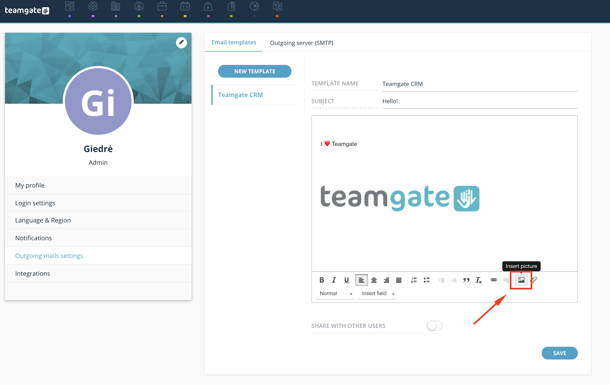Open the shopping bag import icon
610x385 pixels.
(208, 6)
